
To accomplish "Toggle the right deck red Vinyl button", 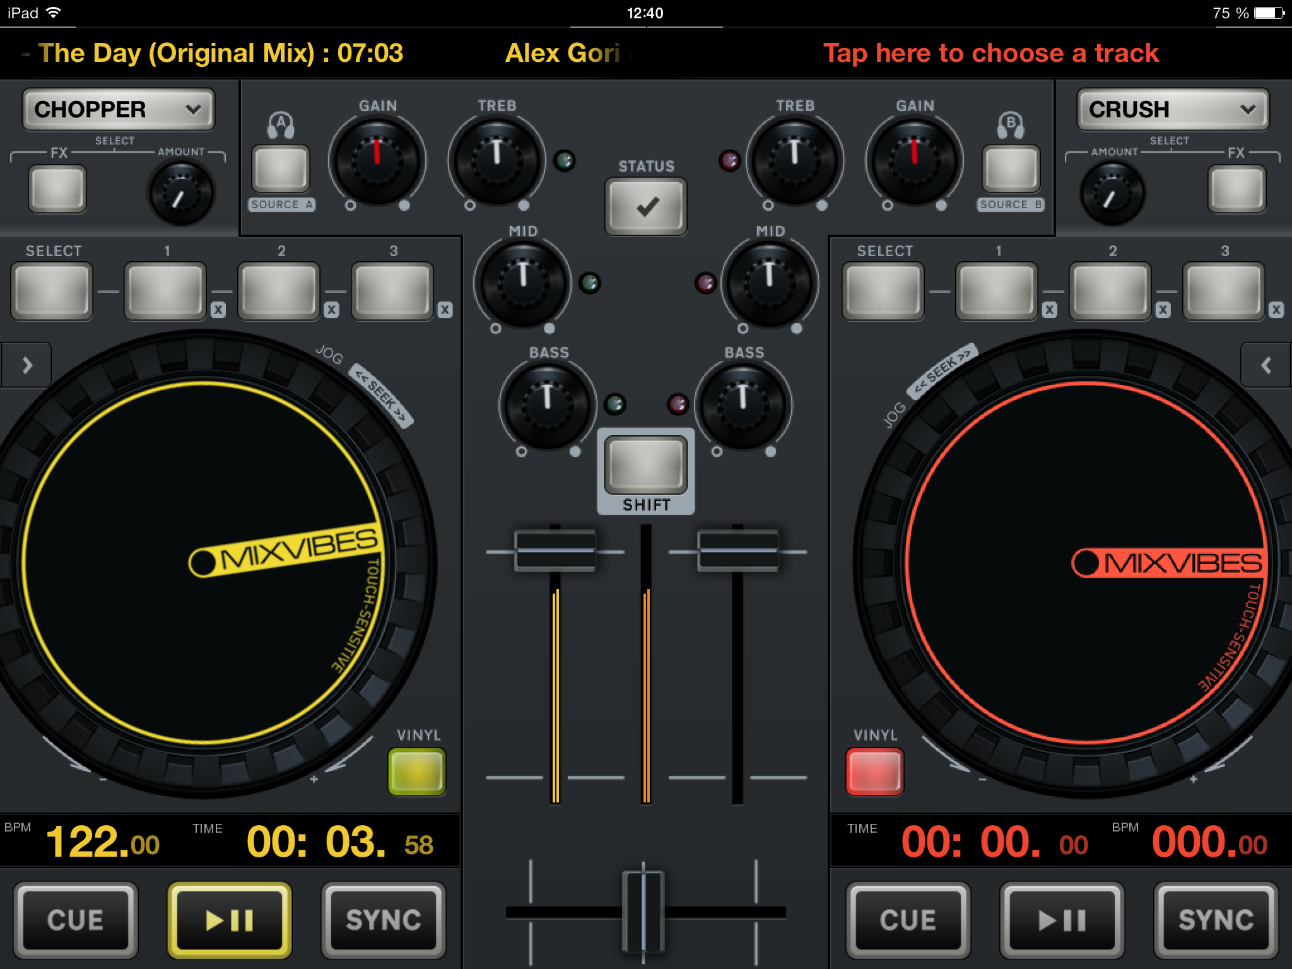I will (874, 771).
